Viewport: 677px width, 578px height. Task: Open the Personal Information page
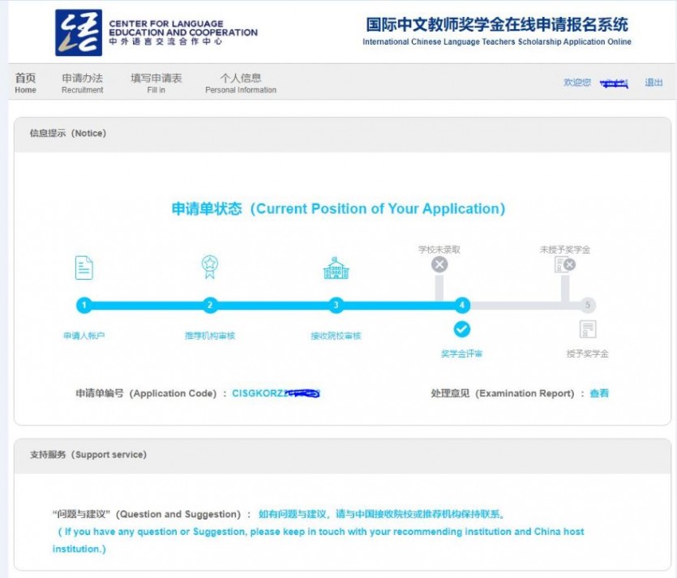(x=241, y=83)
